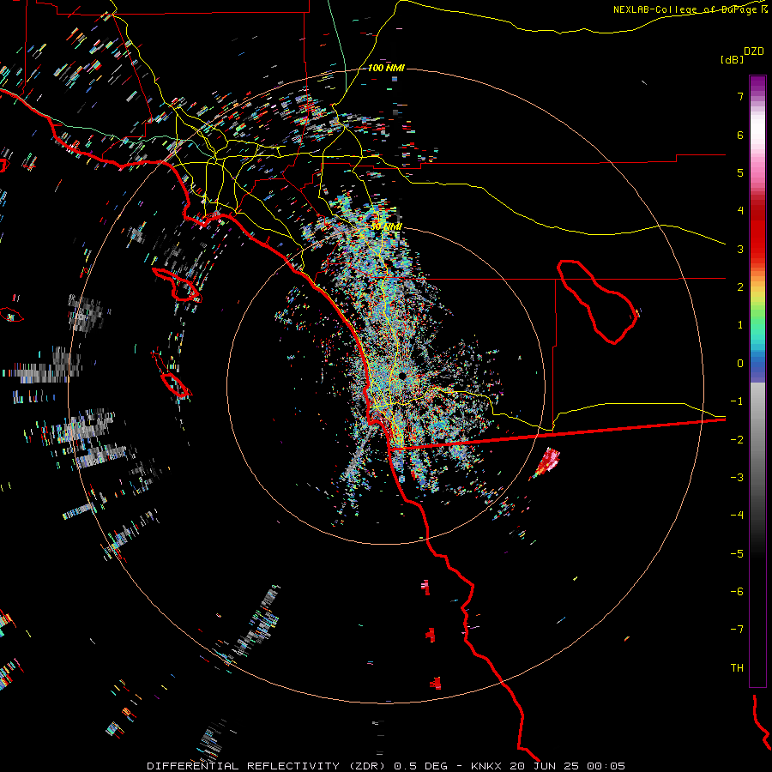
Task: Click the 100 NMI range ring label
Action: click(x=386, y=68)
